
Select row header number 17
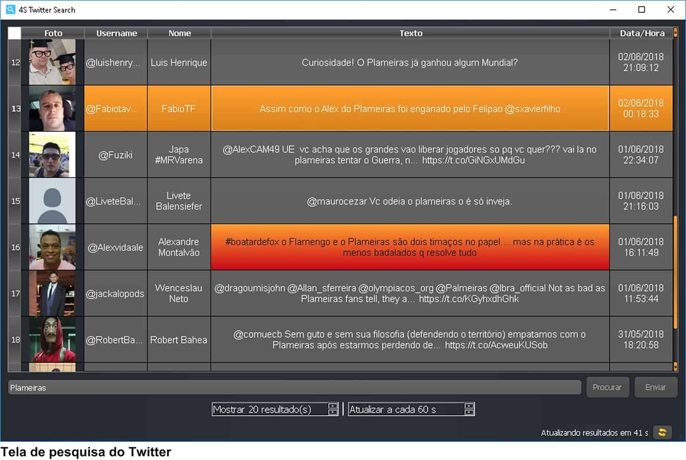pyautogui.click(x=15, y=294)
